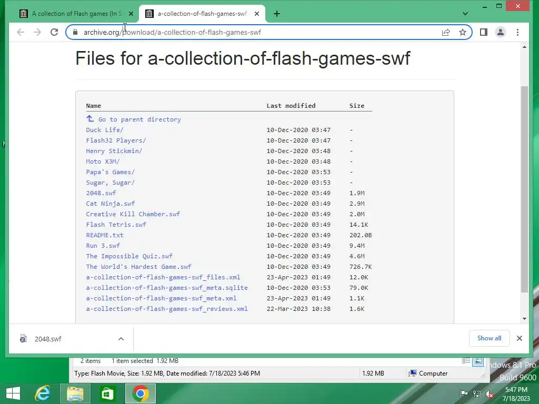539x404 pixels.
Task: Open a-collection-of-flash-games-swf_meta.sqlite
Action: (x=167, y=288)
